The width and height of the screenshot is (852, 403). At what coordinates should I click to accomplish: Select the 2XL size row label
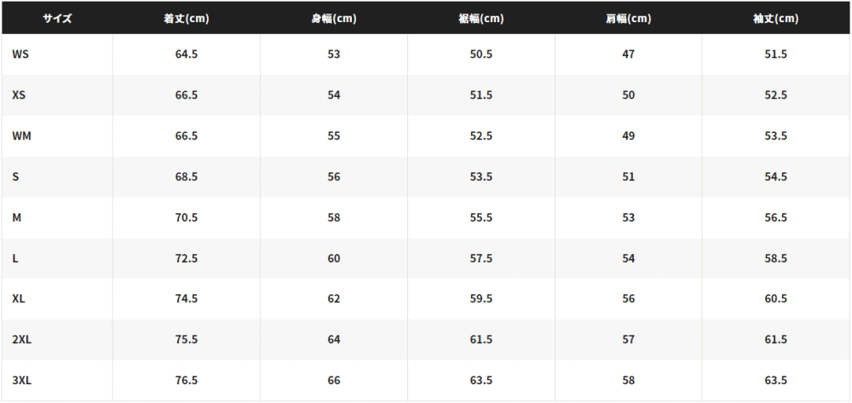tap(22, 339)
